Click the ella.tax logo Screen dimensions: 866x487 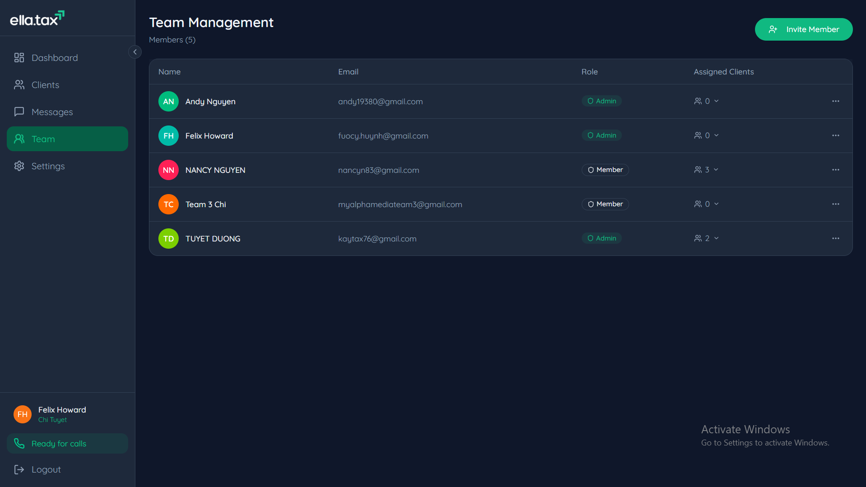pos(37,18)
